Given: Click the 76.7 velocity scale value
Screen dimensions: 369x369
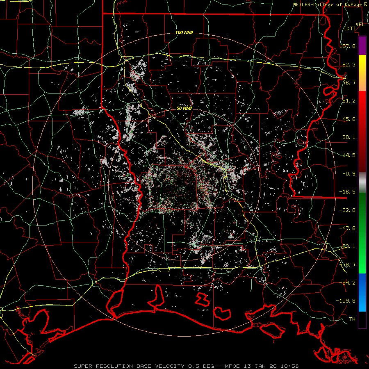Looking at the screenshot, I should tap(349, 82).
